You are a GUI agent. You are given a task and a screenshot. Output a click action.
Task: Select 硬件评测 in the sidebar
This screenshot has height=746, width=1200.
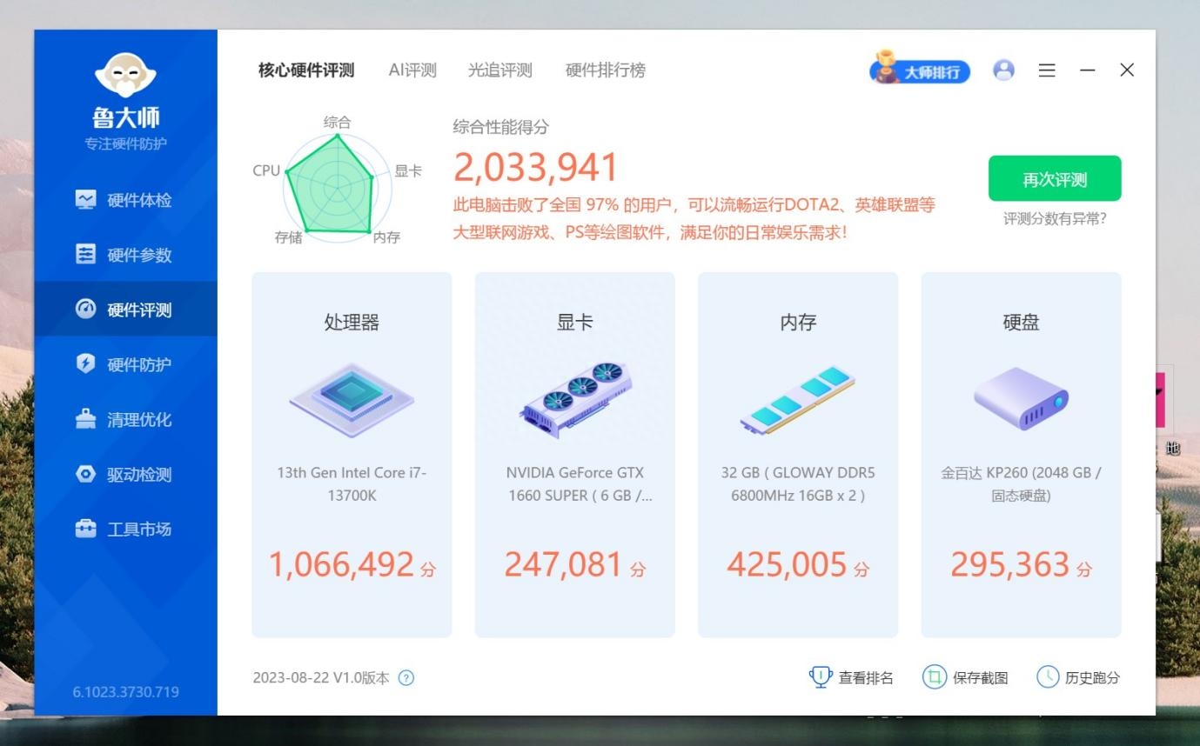125,310
